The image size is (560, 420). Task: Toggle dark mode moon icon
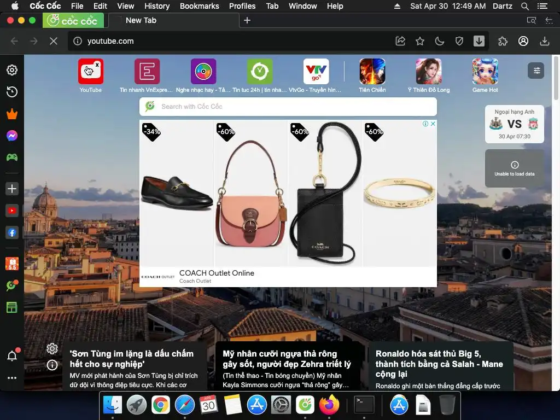pos(440,41)
